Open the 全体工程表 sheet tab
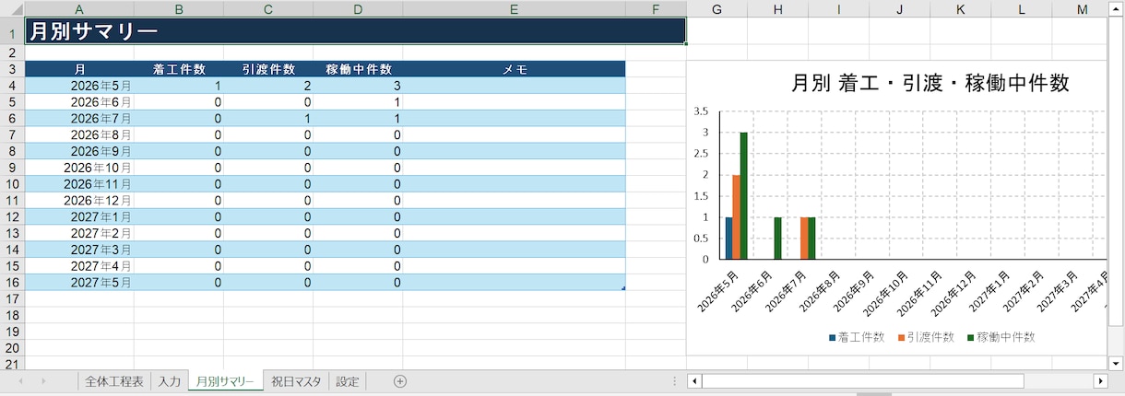 (113, 381)
